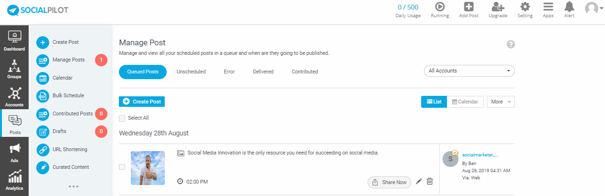Click the Curated Content rocket icon
The image size is (605, 196).
(x=43, y=167)
